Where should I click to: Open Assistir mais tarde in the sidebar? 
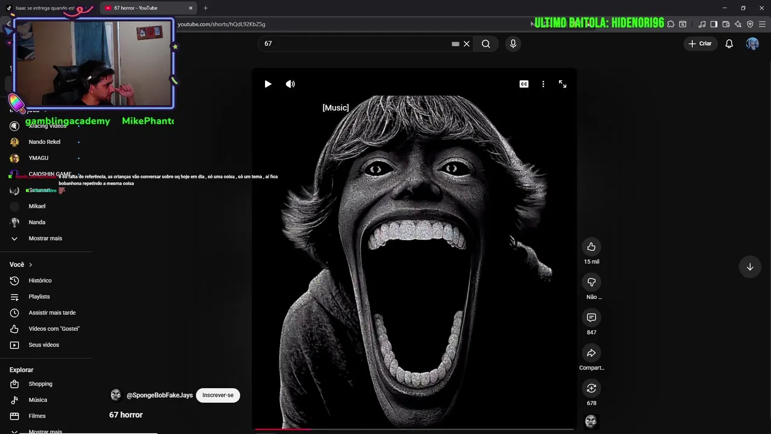pyautogui.click(x=52, y=313)
